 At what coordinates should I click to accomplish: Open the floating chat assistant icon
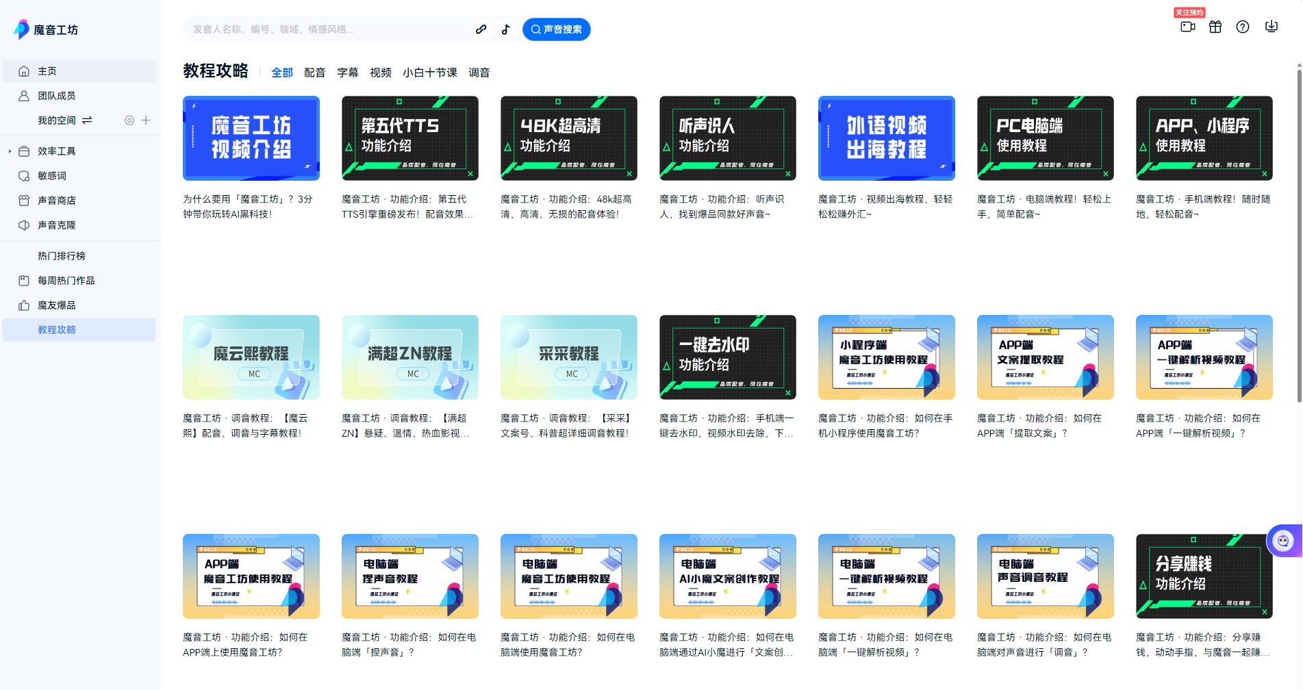(x=1283, y=541)
